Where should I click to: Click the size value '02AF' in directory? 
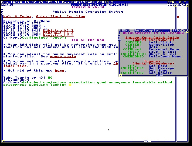(36, 35)
